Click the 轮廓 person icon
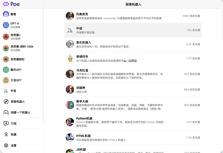 click(6, 134)
